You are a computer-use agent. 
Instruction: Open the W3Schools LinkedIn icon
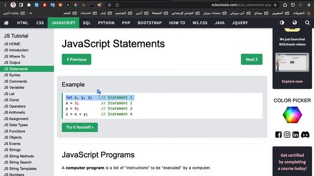295,135
